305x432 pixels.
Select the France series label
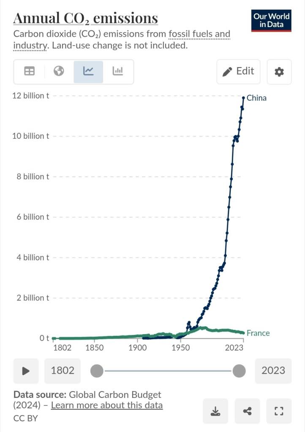[x=258, y=333]
